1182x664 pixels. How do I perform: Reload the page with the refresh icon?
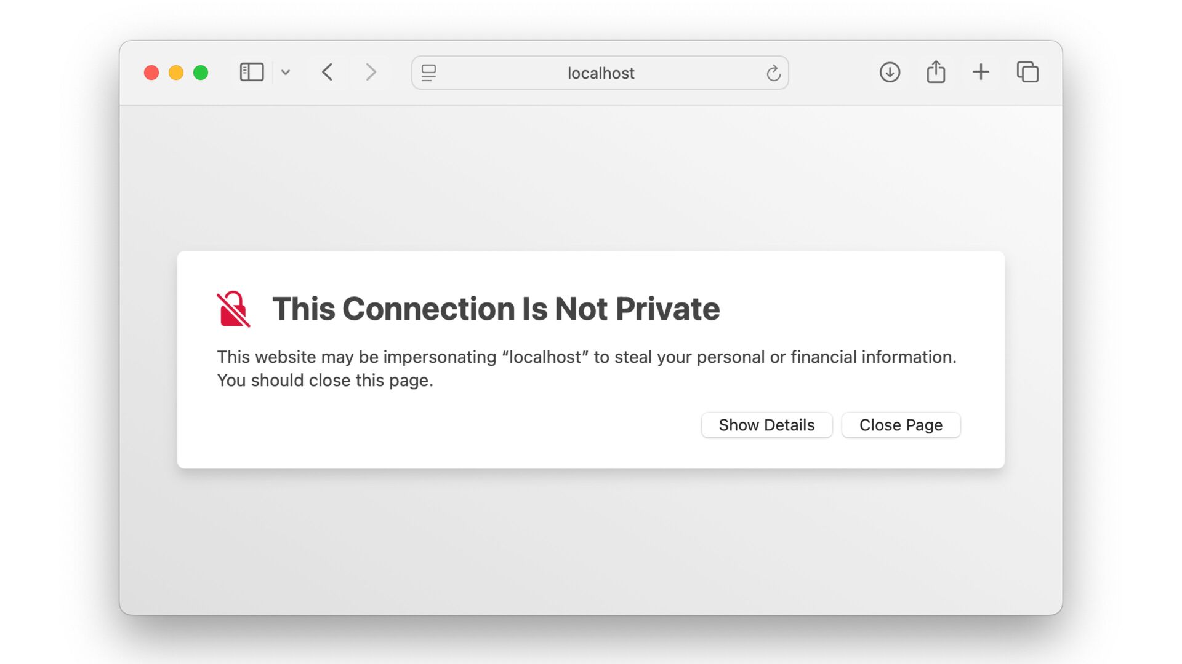pos(773,73)
